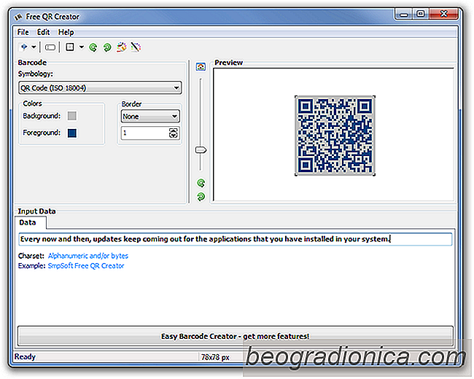474x379 pixels.
Task: Click the 'Ready' status bar text
Action: [x=25, y=356]
